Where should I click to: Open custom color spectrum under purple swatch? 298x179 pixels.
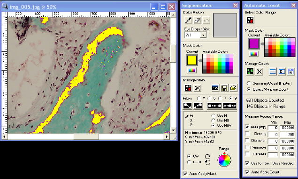tap(254, 54)
